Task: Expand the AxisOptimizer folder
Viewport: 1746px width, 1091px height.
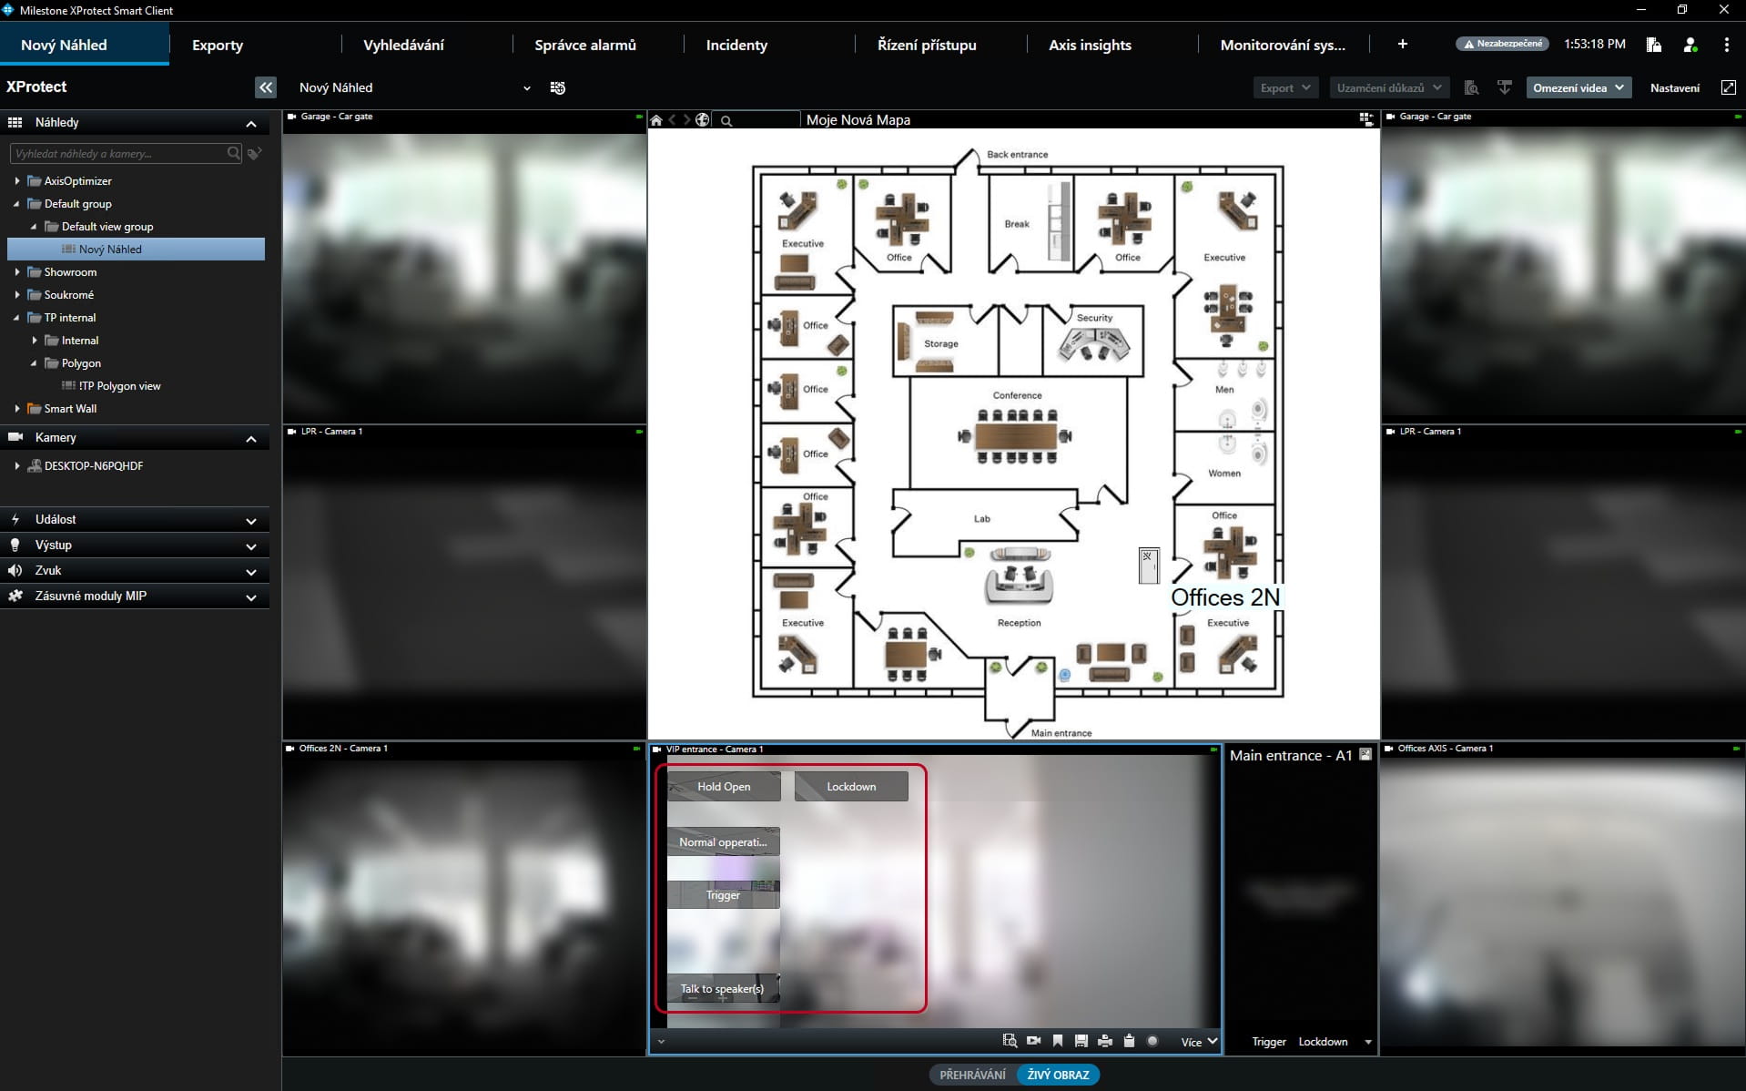Action: [x=17, y=181]
